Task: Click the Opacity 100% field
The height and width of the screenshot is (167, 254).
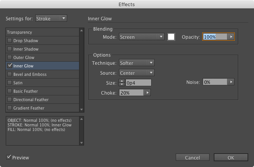Action: pyautogui.click(x=215, y=37)
